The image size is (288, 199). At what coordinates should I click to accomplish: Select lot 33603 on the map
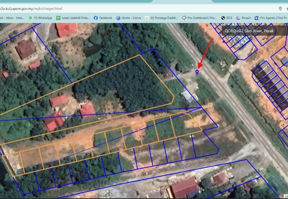point(143,136)
